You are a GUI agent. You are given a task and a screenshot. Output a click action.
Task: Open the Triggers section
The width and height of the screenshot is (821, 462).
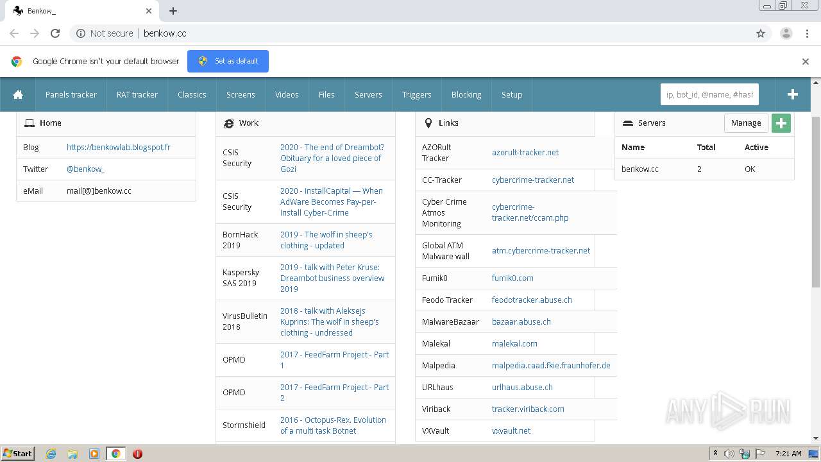pyautogui.click(x=416, y=94)
